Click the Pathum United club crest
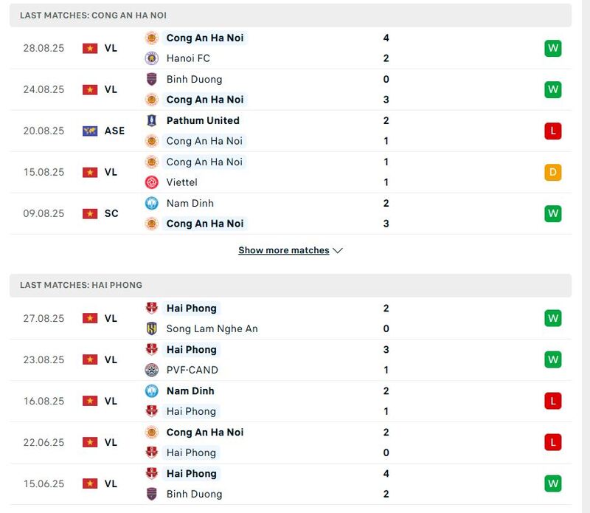 tap(151, 120)
